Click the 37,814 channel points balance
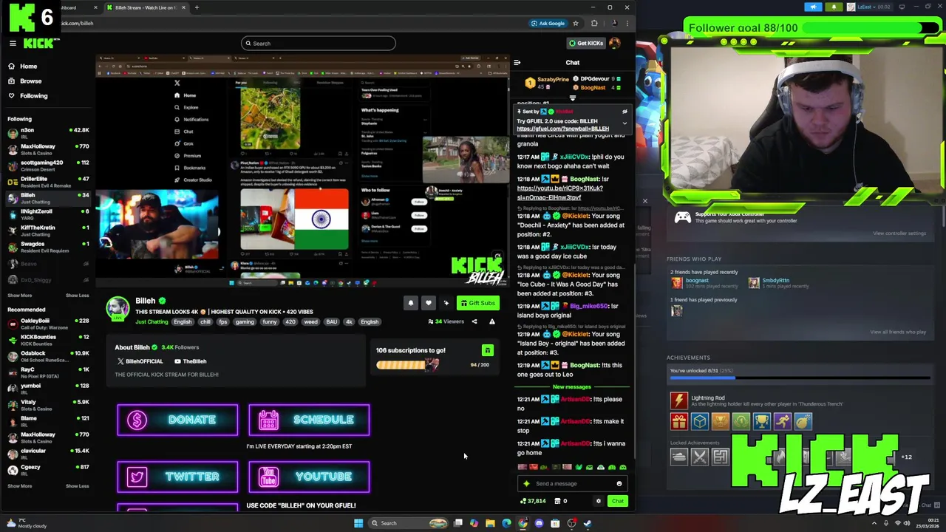This screenshot has height=532, width=946. [x=533, y=501]
